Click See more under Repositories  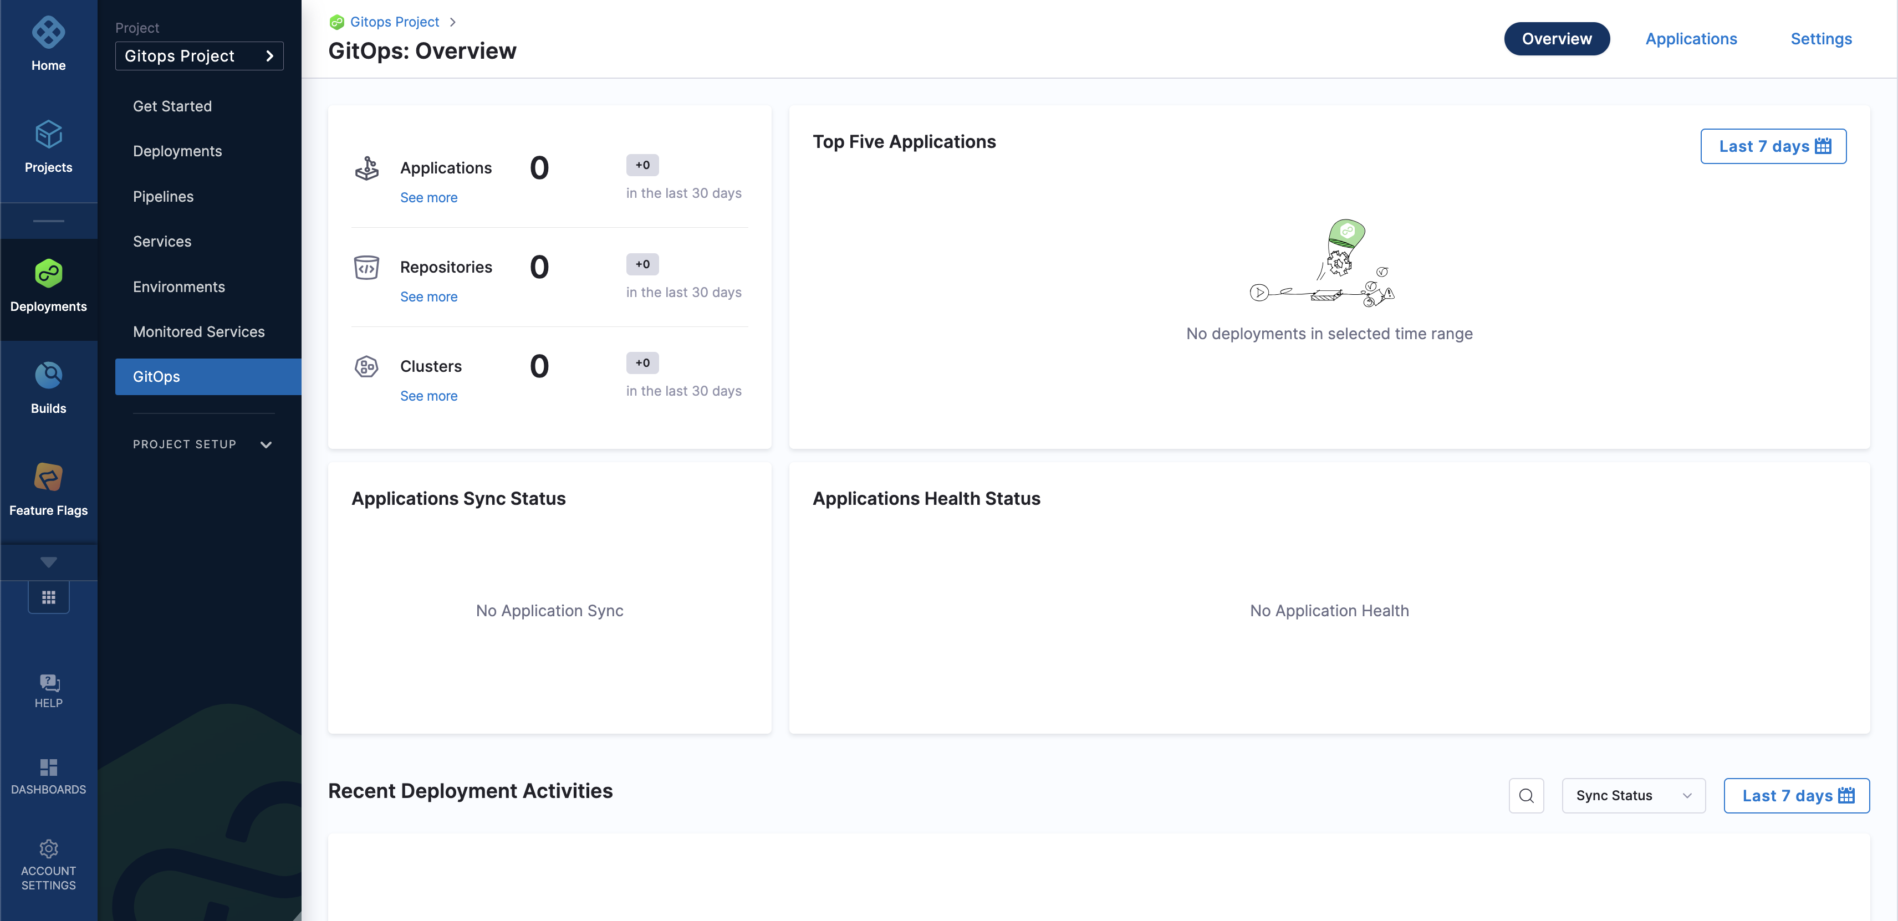(428, 296)
